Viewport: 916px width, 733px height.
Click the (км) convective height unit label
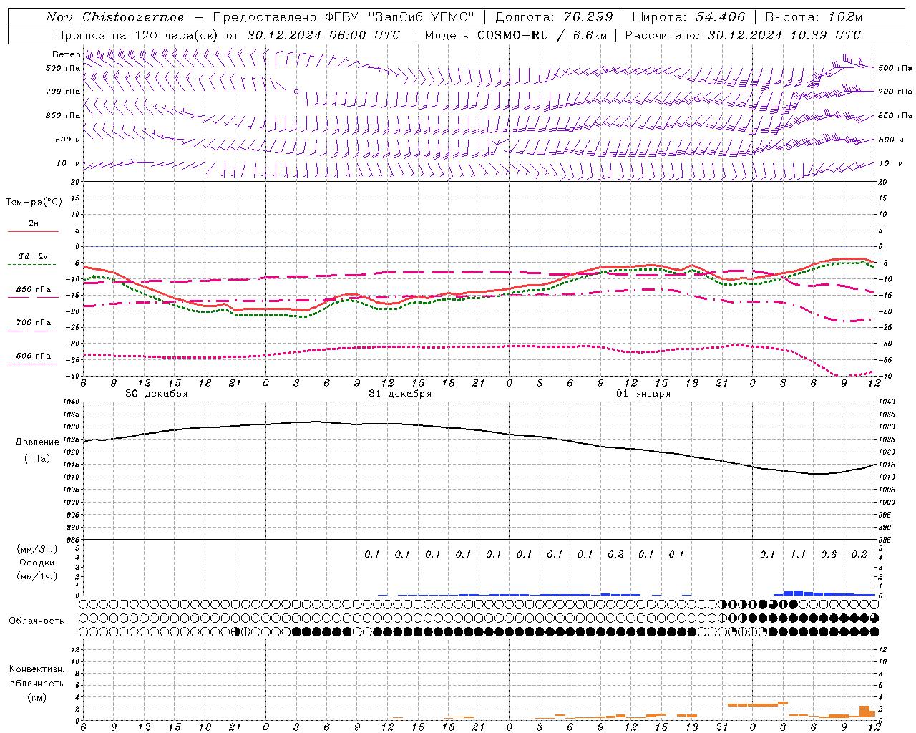(37, 697)
